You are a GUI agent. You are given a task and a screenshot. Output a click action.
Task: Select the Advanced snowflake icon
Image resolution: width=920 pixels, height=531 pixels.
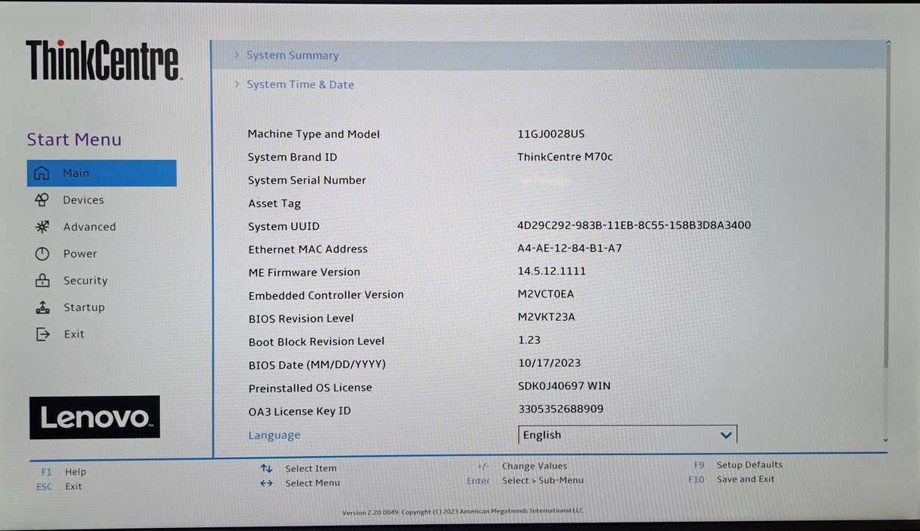click(x=42, y=227)
